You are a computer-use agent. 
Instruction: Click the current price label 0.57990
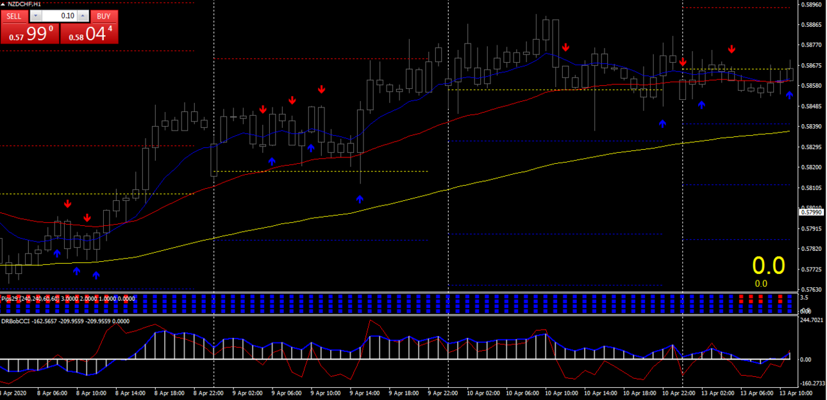tap(810, 212)
